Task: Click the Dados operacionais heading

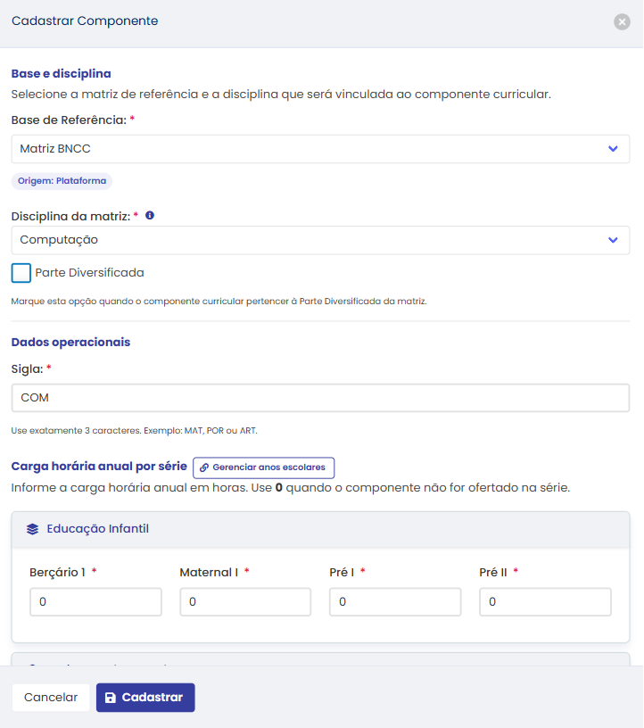Action: [x=71, y=343]
